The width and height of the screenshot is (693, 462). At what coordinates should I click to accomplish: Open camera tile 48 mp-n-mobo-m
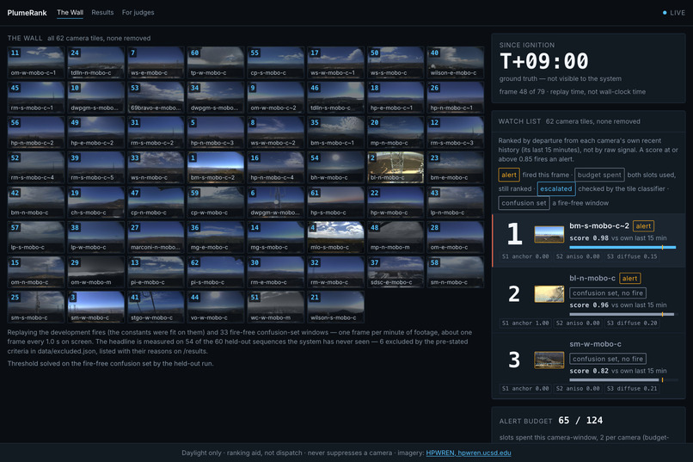396,237
